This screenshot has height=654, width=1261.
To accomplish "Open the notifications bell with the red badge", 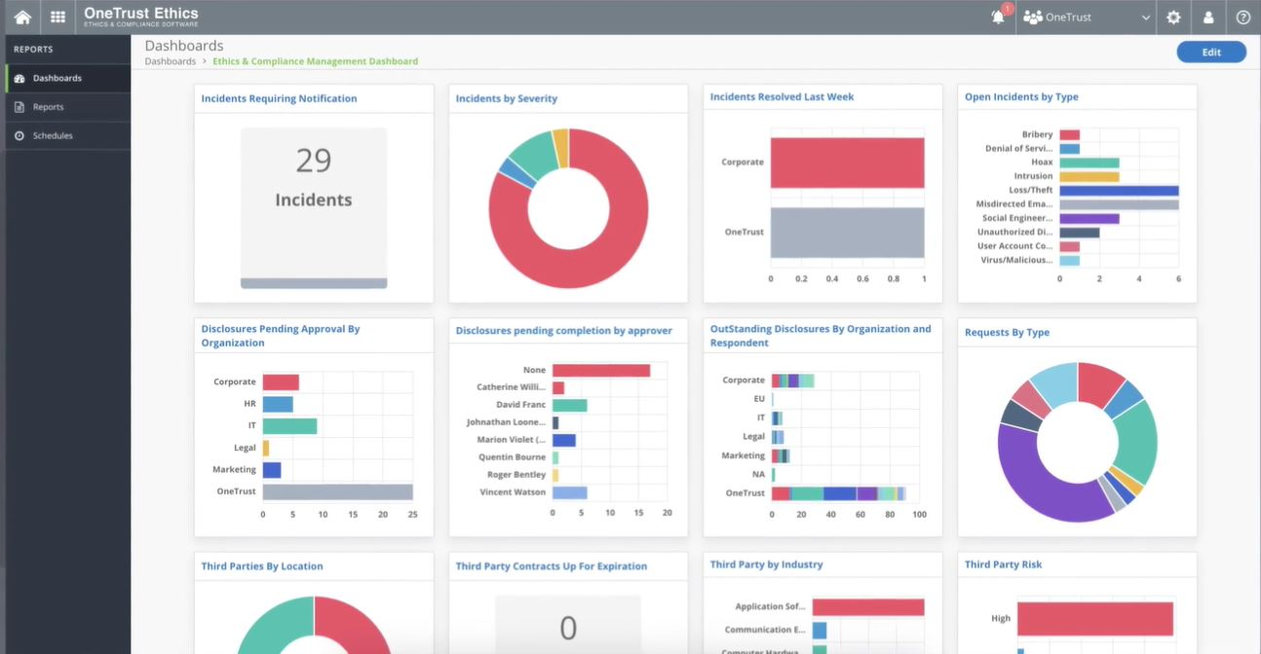I will pos(996,18).
